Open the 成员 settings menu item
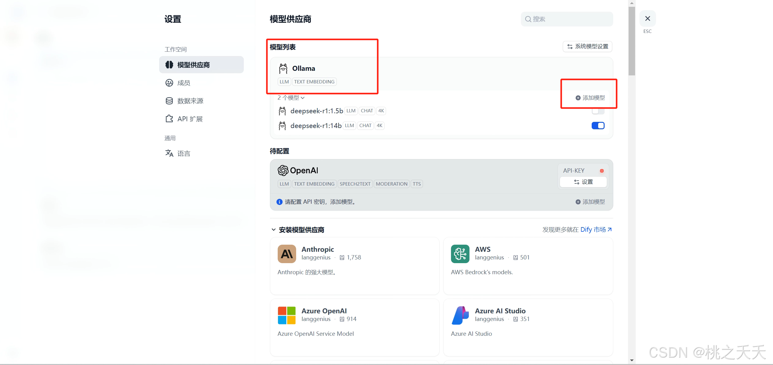 tap(184, 83)
